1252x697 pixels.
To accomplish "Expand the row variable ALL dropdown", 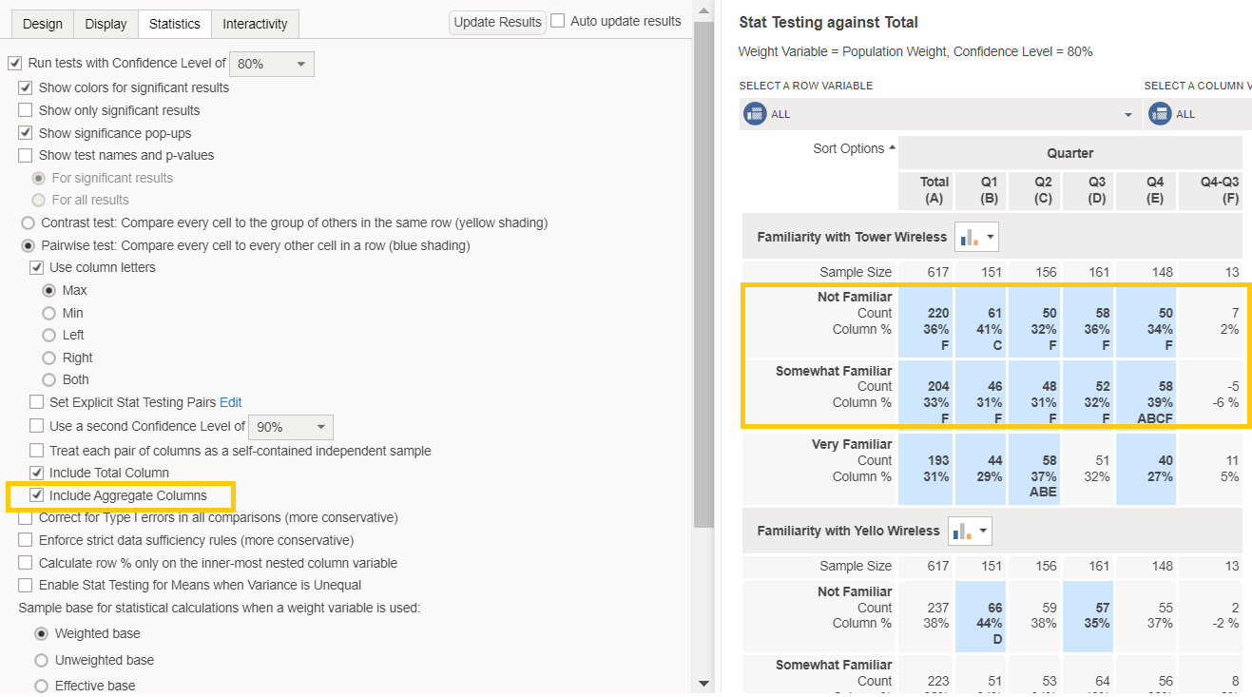I will click(x=1128, y=115).
